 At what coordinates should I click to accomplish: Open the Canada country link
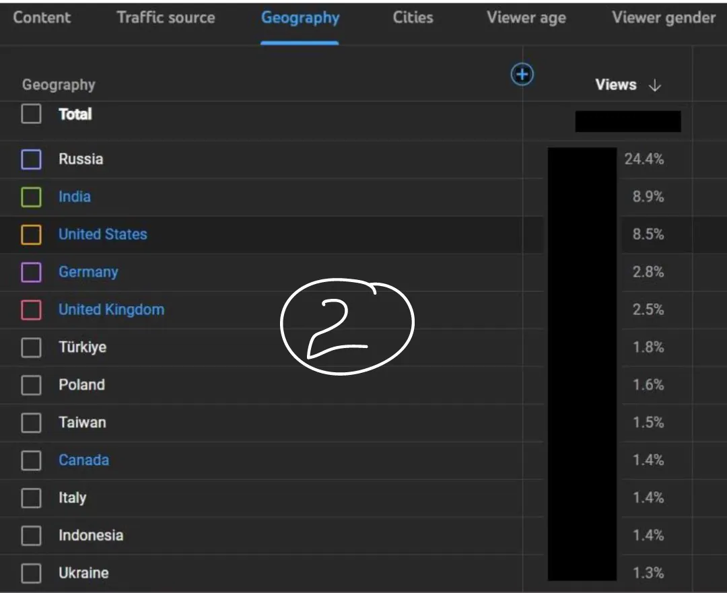coord(84,460)
